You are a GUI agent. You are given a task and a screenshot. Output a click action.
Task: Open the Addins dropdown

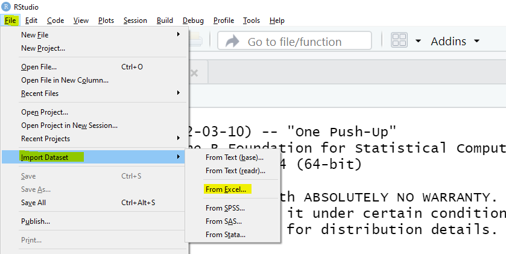[x=455, y=41]
